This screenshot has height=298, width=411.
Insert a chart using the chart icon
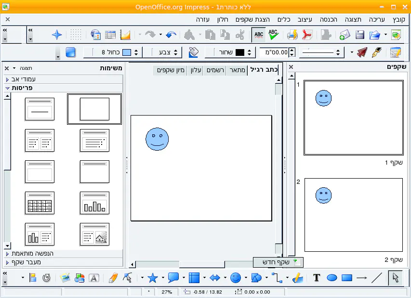pyautogui.click(x=125, y=35)
